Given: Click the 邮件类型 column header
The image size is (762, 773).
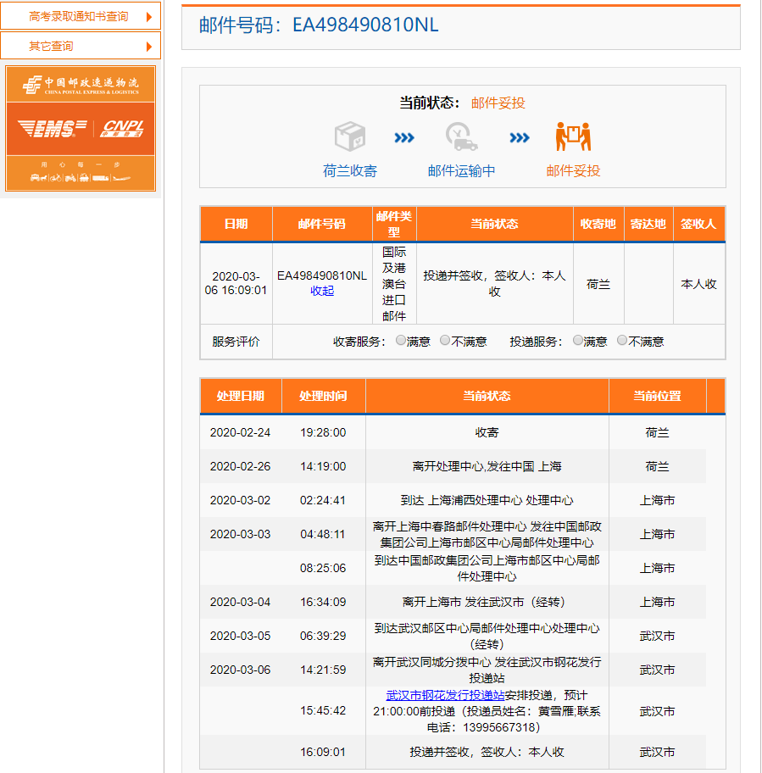Looking at the screenshot, I should [x=394, y=224].
